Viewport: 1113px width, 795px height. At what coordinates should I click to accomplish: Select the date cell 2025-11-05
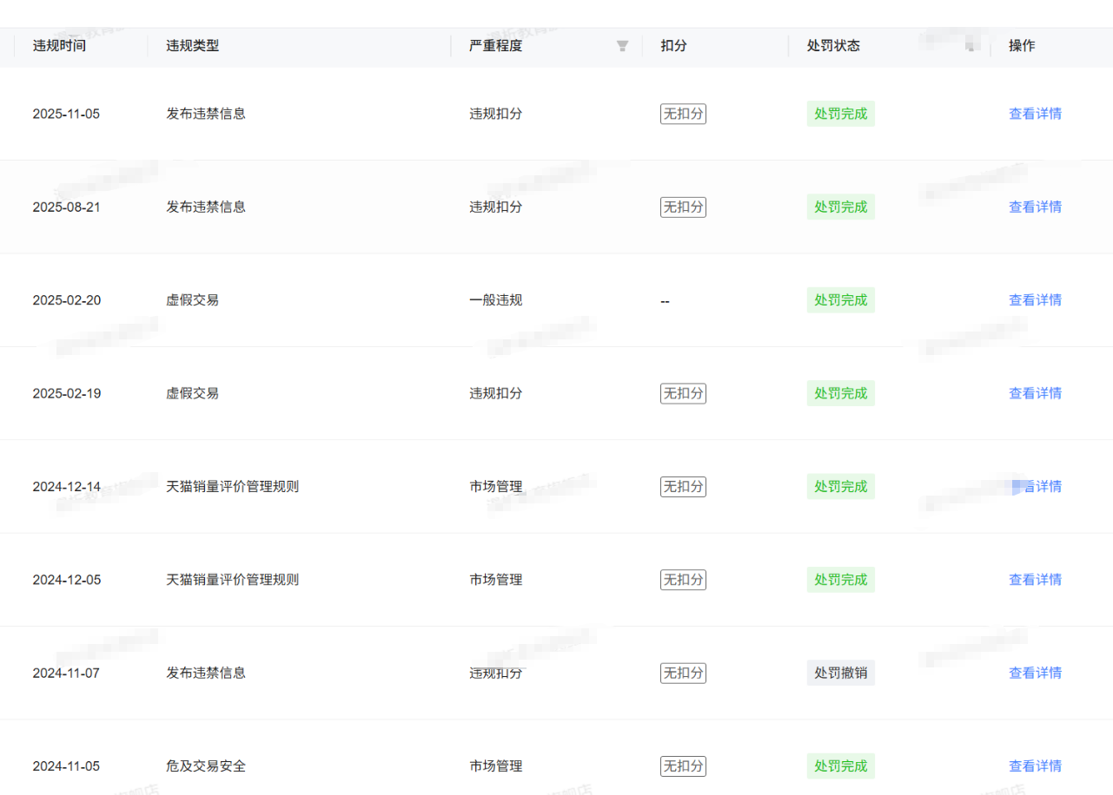pos(66,114)
